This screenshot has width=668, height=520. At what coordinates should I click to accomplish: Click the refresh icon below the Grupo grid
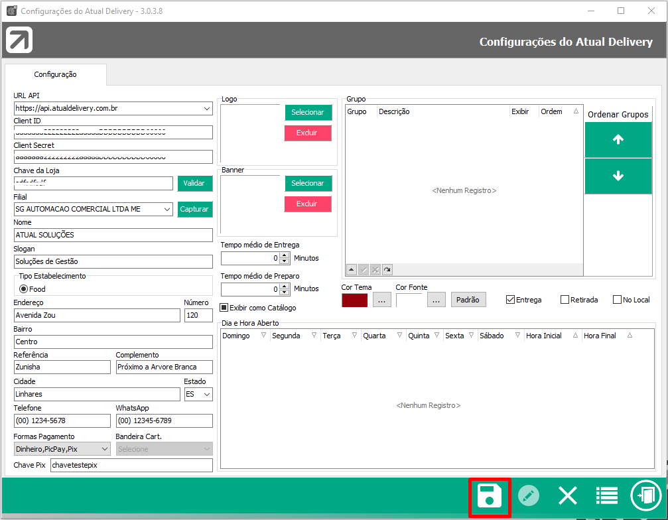tap(387, 269)
